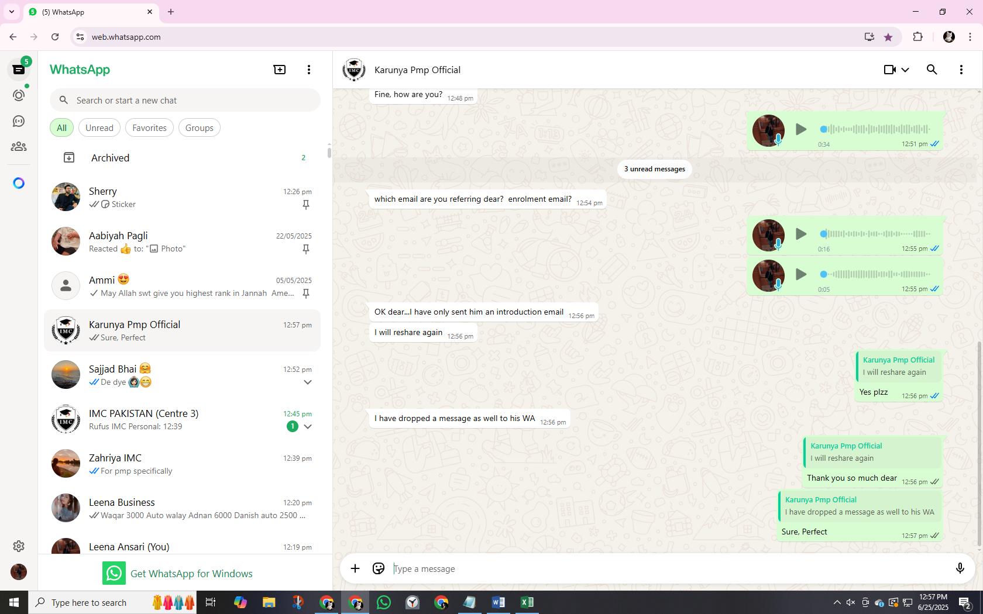The image size is (983, 614).
Task: Expand video call options dropdown arrow
Action: click(x=905, y=70)
